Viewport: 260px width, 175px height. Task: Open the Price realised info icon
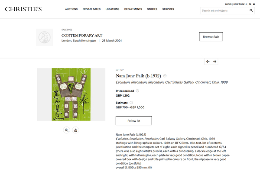coord(137,91)
